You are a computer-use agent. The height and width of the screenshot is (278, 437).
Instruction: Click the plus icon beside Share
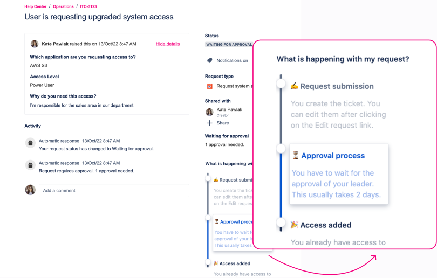[x=209, y=123]
